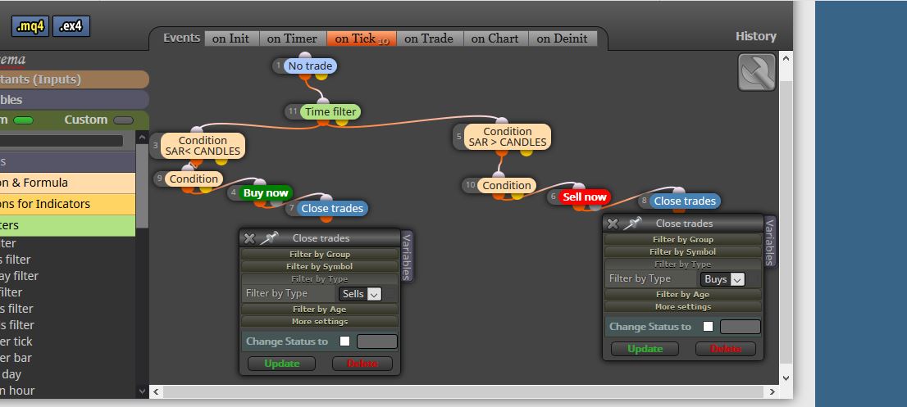The width and height of the screenshot is (907, 407).
Task: Open the wrench settings tool
Action: (757, 72)
